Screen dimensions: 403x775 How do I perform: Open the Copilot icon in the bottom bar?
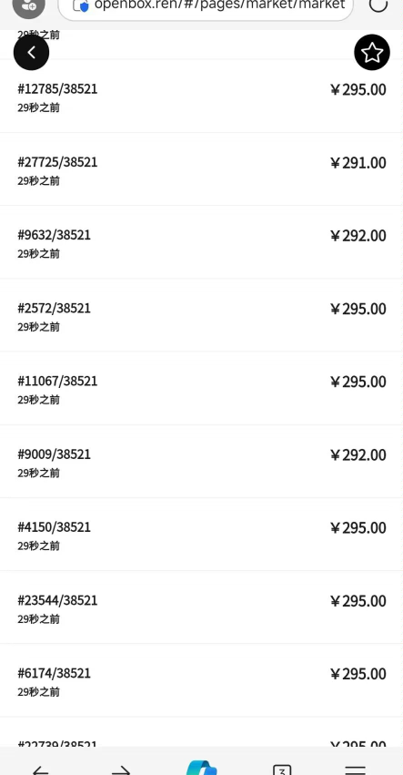[x=202, y=768]
